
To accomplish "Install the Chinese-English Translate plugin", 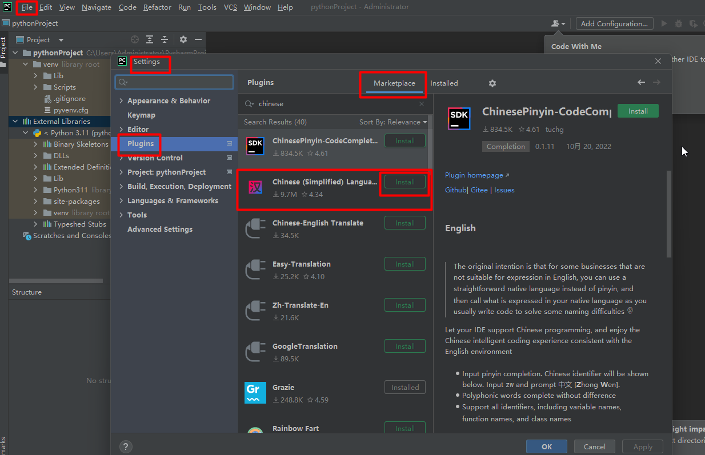I will 405,223.
